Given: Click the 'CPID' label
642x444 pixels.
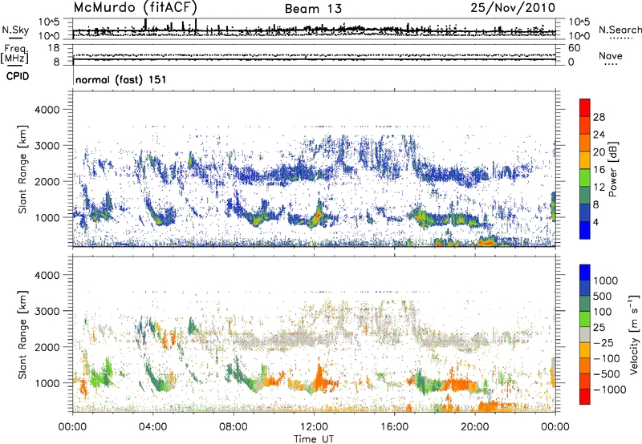Looking at the screenshot, I should pyautogui.click(x=18, y=76).
